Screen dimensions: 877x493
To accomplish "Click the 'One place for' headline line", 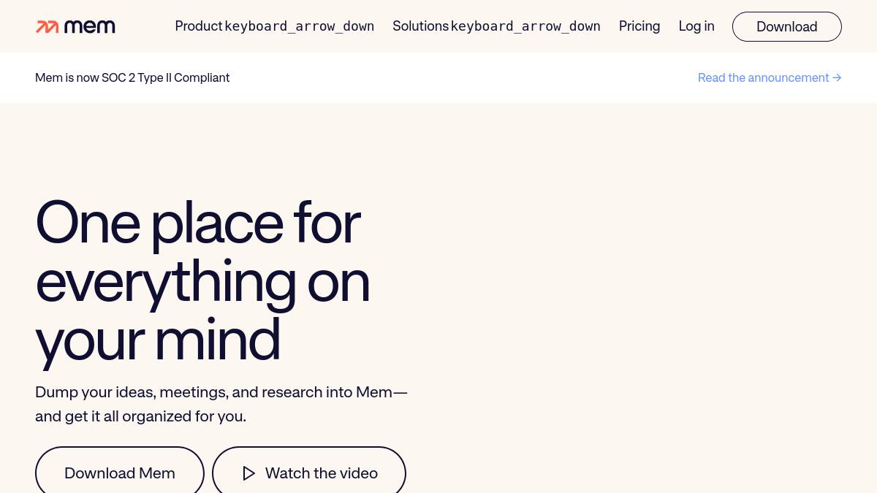I will pyautogui.click(x=197, y=222).
